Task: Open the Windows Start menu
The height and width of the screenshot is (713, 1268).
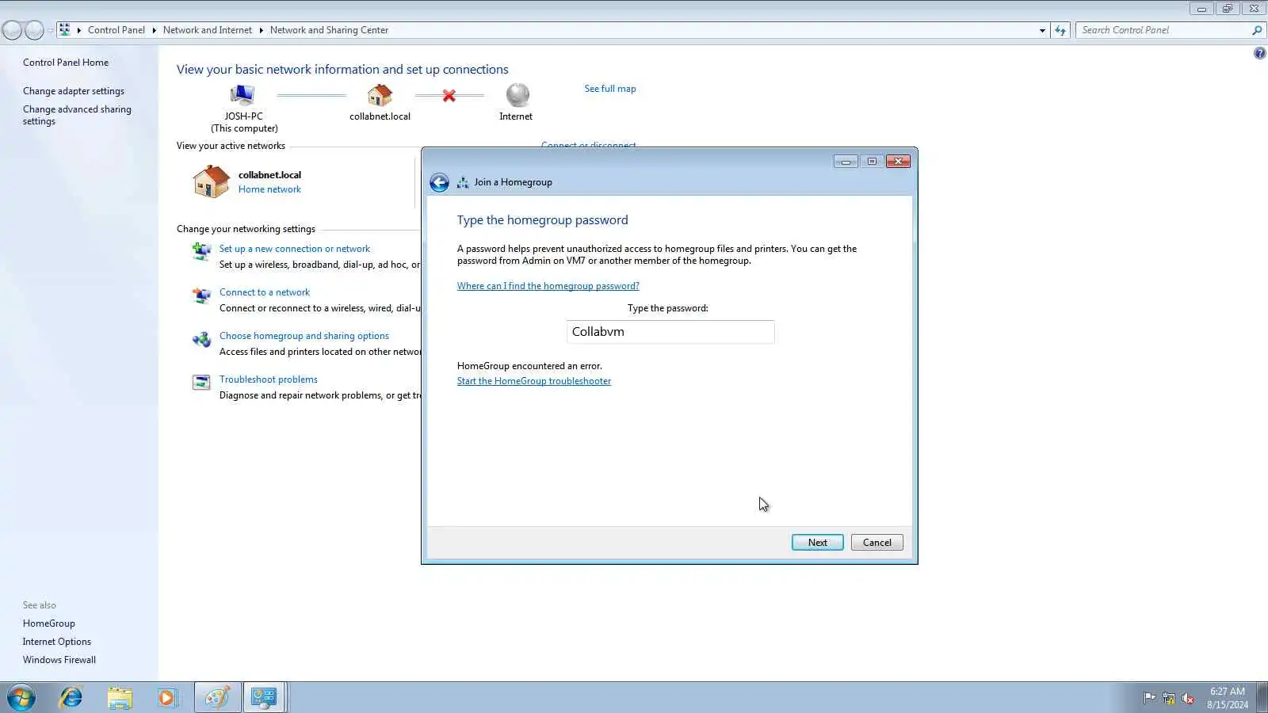Action: tap(21, 697)
